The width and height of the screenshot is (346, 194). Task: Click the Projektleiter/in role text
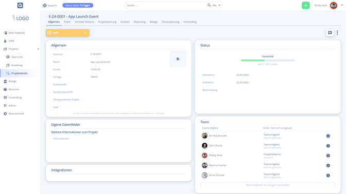272,154
